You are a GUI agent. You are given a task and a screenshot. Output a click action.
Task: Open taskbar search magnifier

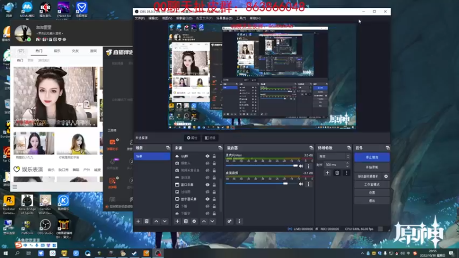click(17, 253)
